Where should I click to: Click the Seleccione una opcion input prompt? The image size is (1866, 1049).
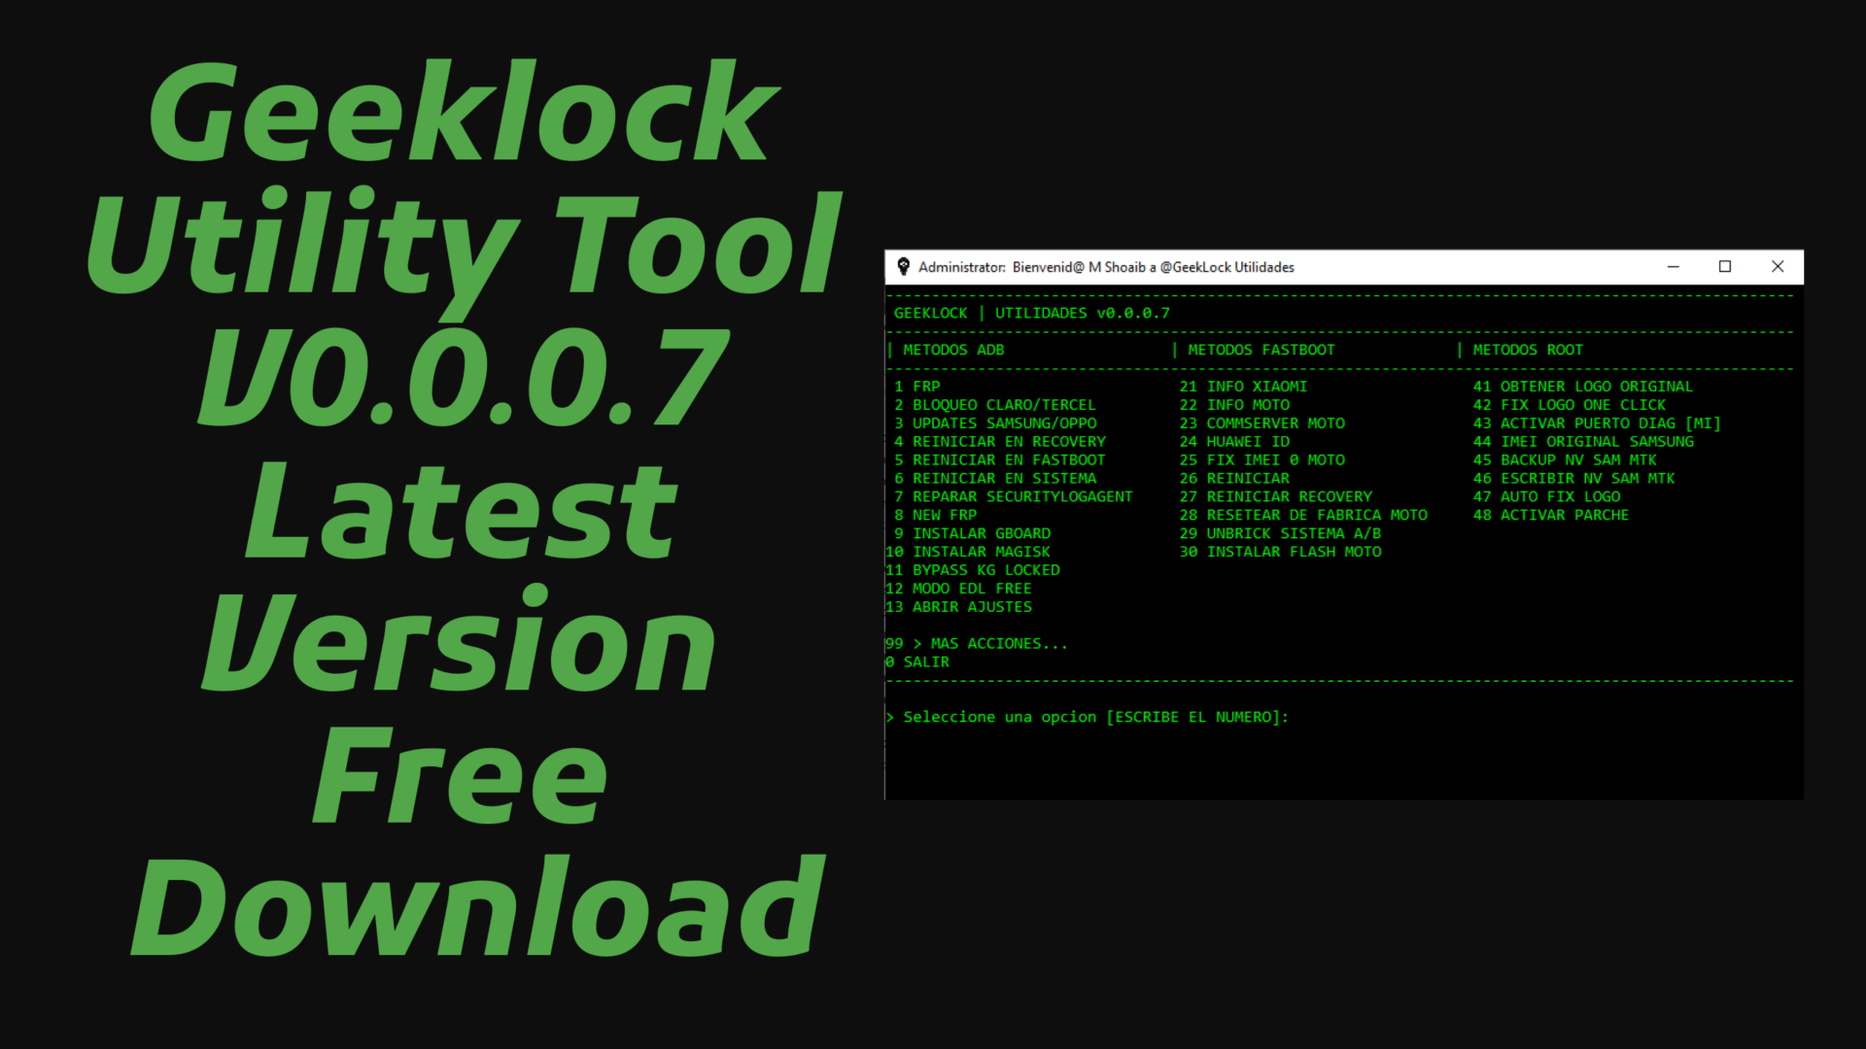pyautogui.click(x=1088, y=717)
